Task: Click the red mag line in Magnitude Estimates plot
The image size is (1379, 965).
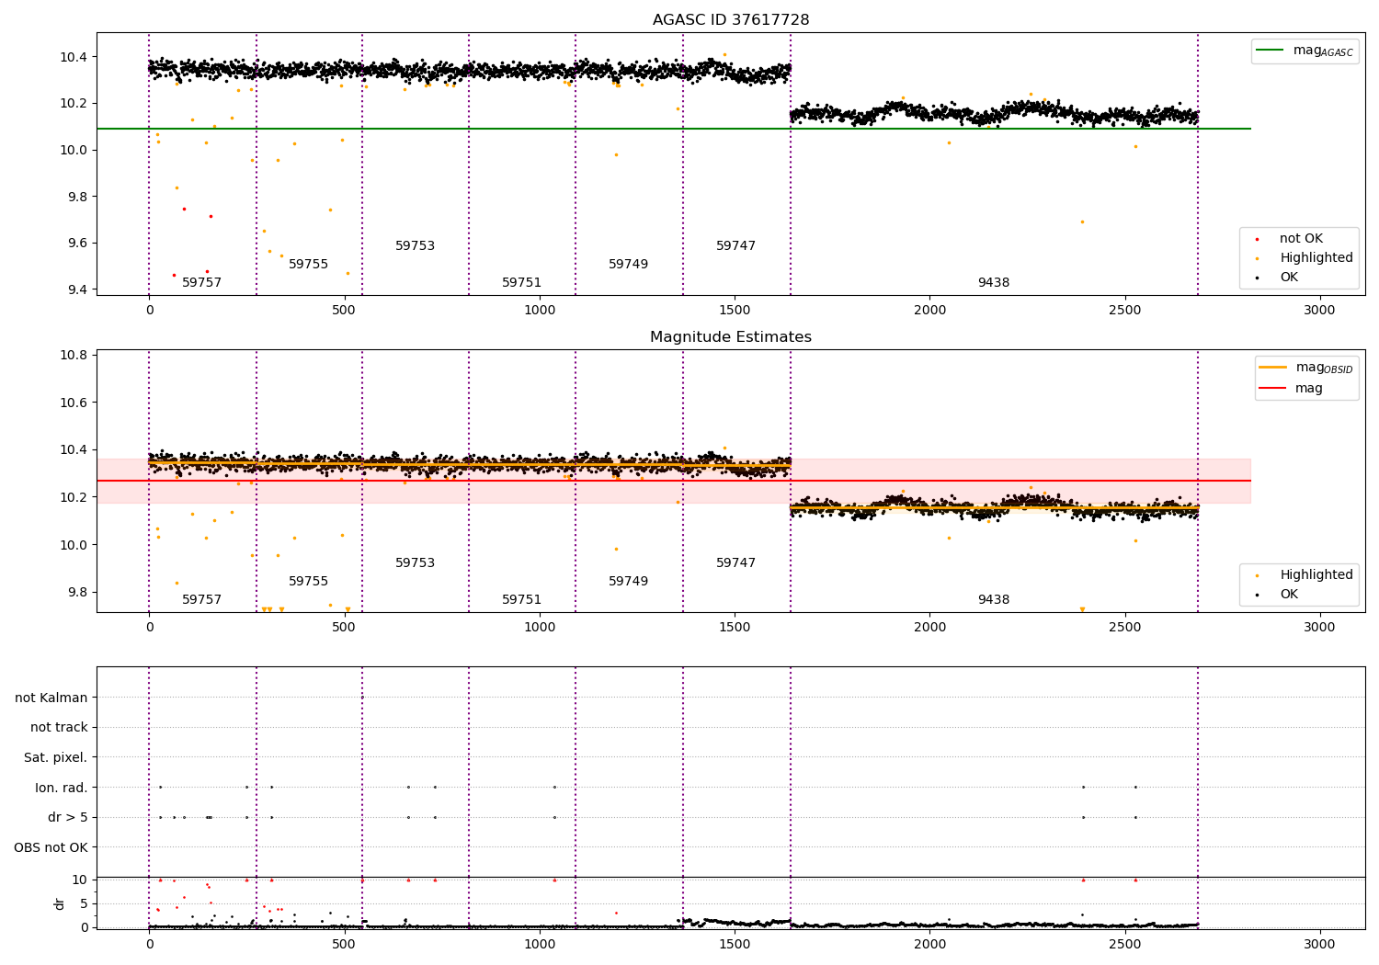Action: coord(674,481)
